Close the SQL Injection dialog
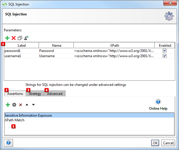Screen dimensions: 179x150 pos(170,3)
